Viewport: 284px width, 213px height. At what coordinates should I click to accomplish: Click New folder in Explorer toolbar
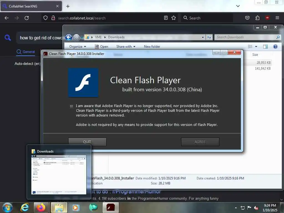click(x=152, y=47)
